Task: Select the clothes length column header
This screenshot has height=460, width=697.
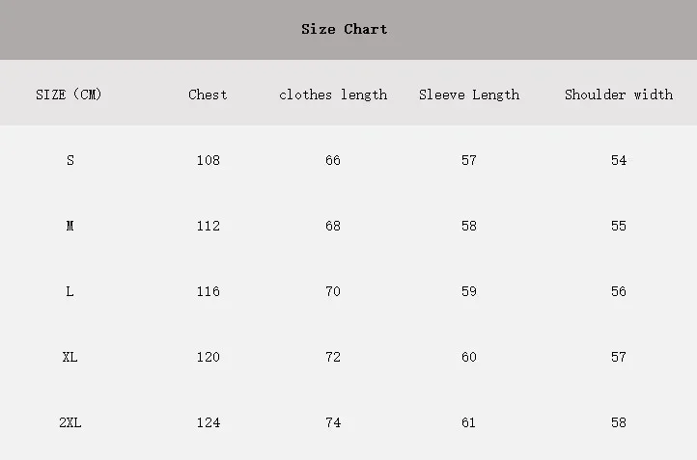Action: pos(333,95)
